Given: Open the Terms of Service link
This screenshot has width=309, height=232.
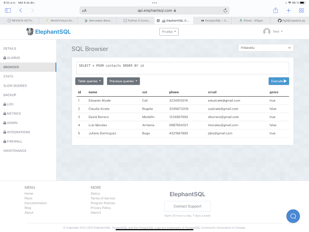Looking at the screenshot, I should [103, 198].
